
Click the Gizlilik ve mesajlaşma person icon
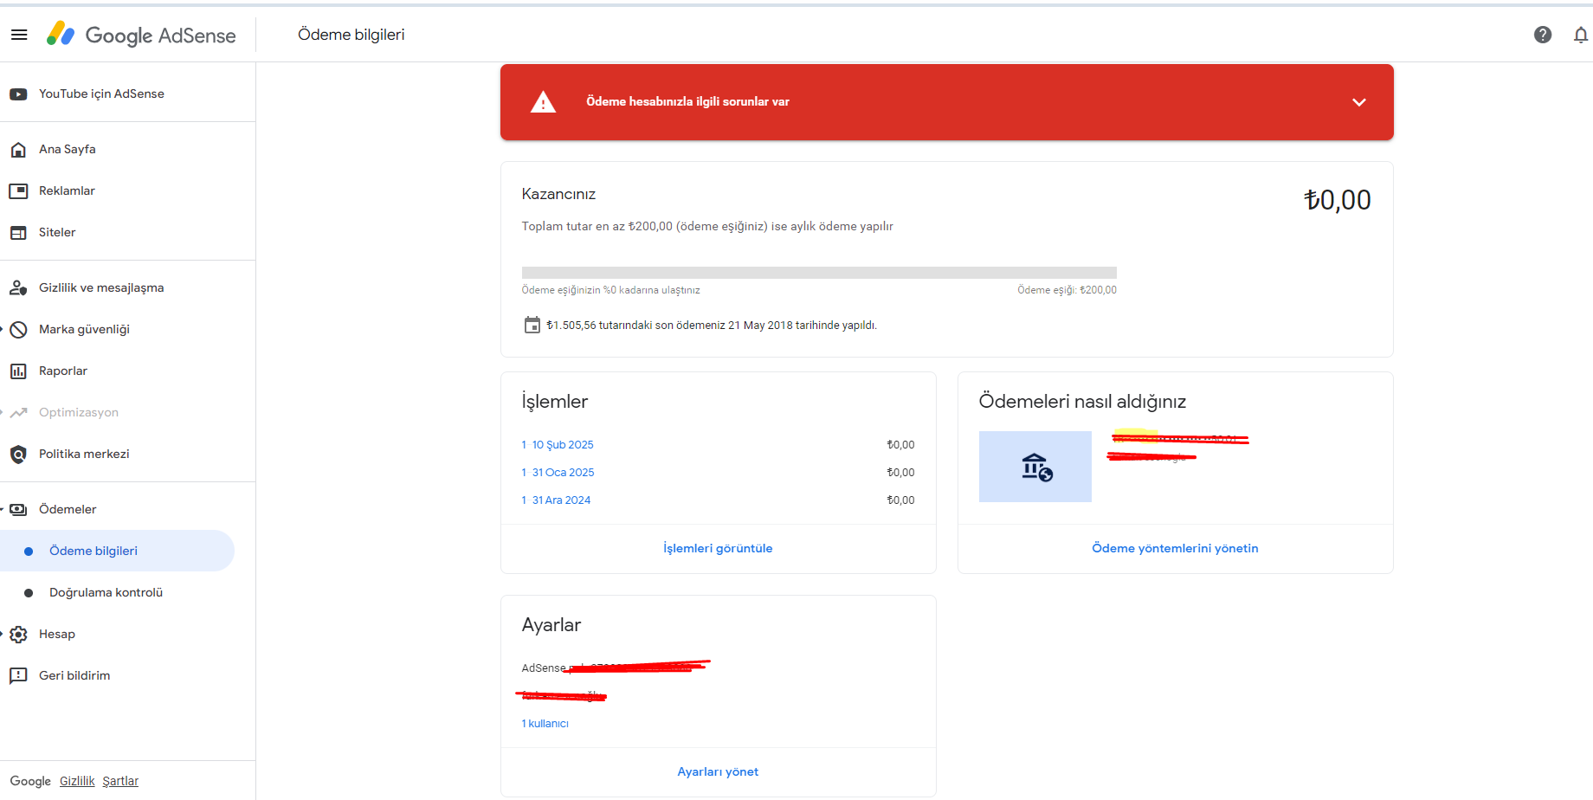pyautogui.click(x=18, y=287)
